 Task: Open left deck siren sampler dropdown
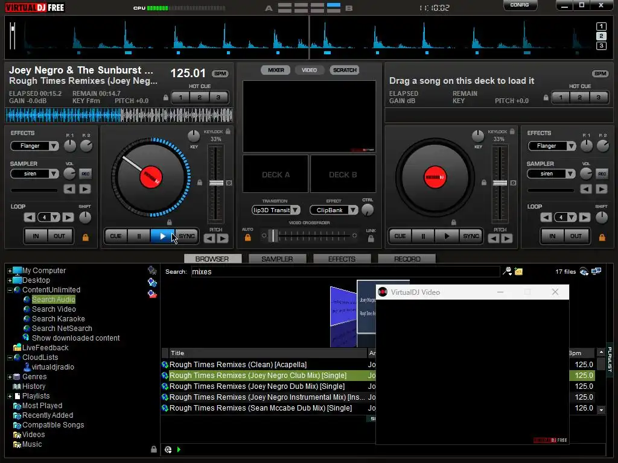click(x=54, y=174)
